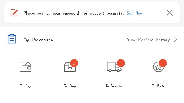Expand purchase history with the chevron arrow

click(175, 39)
